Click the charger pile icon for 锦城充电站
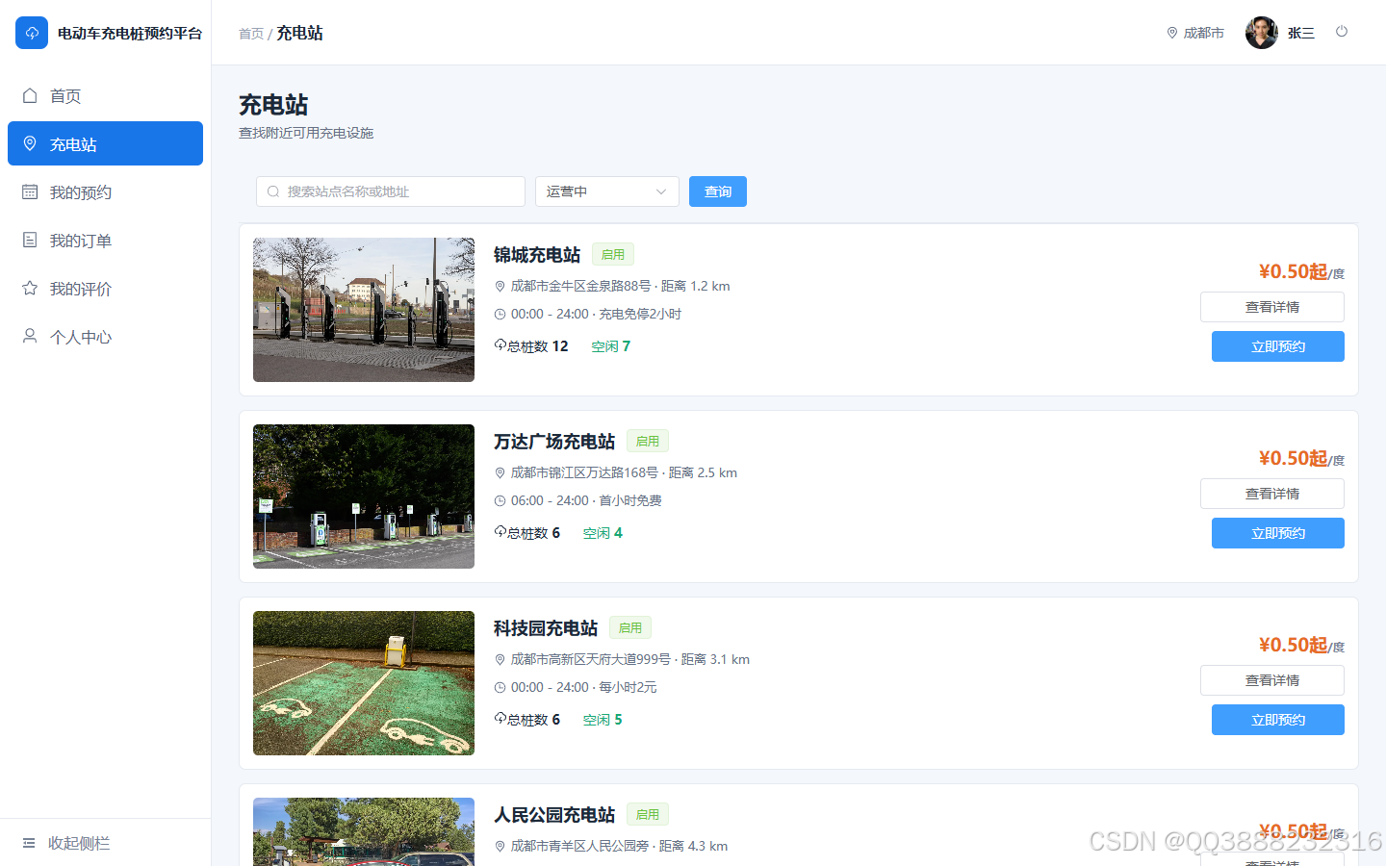 (500, 344)
